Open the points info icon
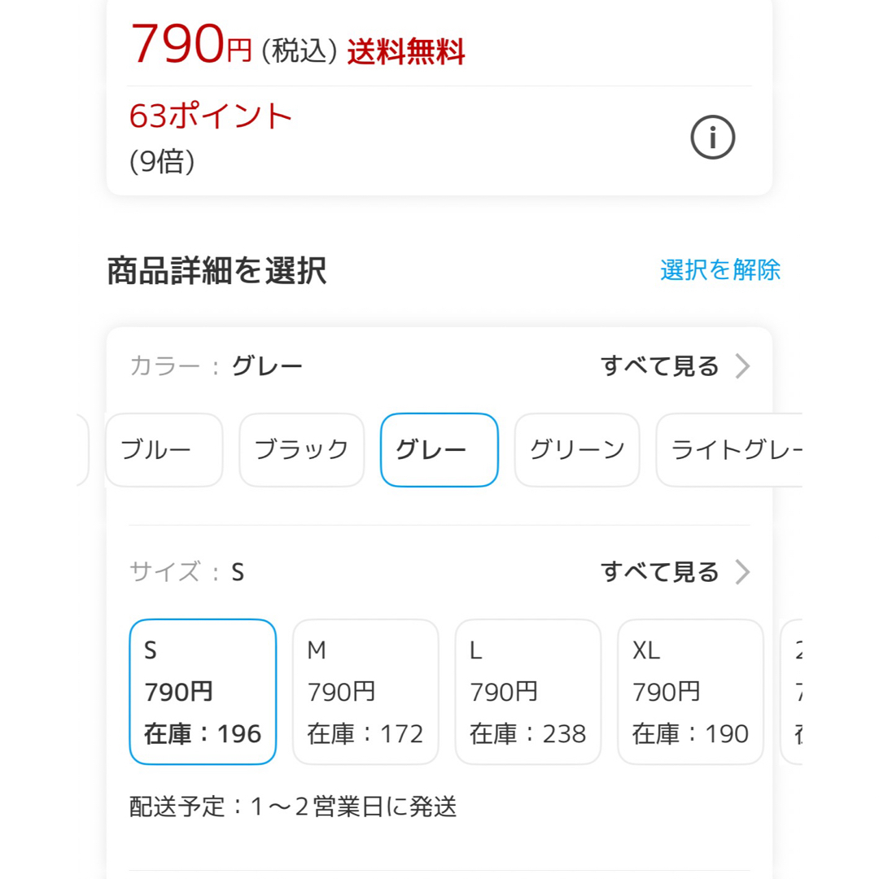 pyautogui.click(x=712, y=138)
